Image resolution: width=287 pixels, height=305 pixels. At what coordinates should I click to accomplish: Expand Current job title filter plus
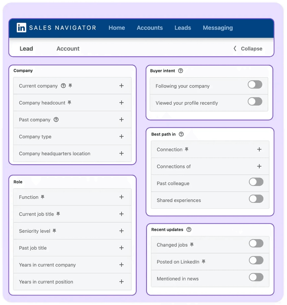121,214
